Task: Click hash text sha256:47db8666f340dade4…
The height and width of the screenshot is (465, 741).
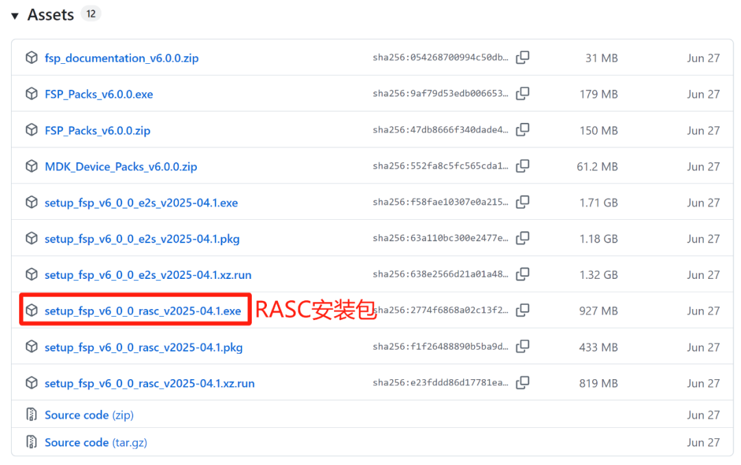Action: click(440, 130)
